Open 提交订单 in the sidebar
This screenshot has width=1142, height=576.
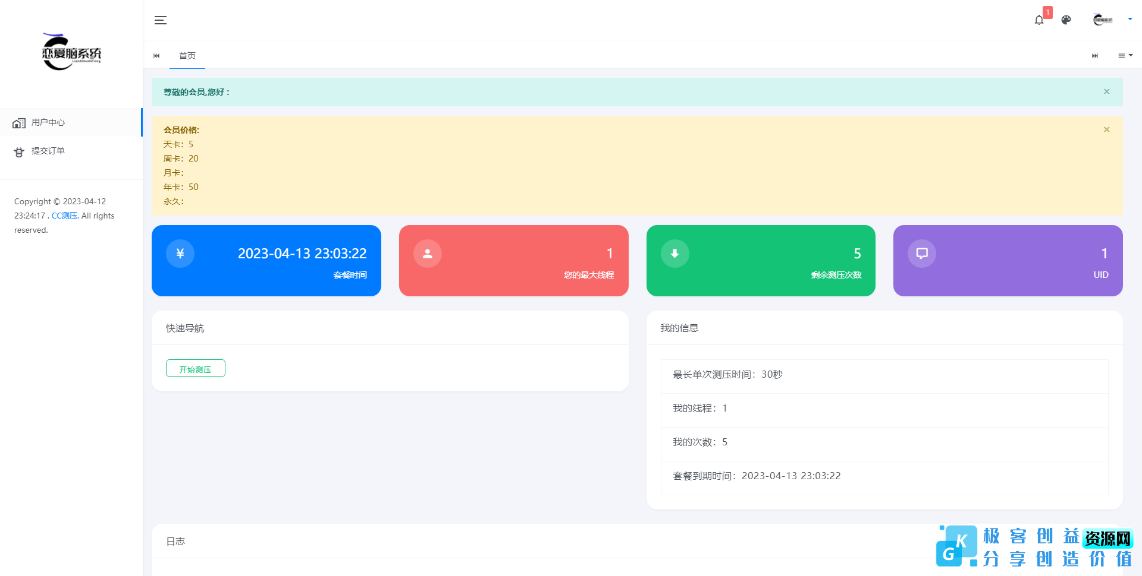tap(48, 151)
